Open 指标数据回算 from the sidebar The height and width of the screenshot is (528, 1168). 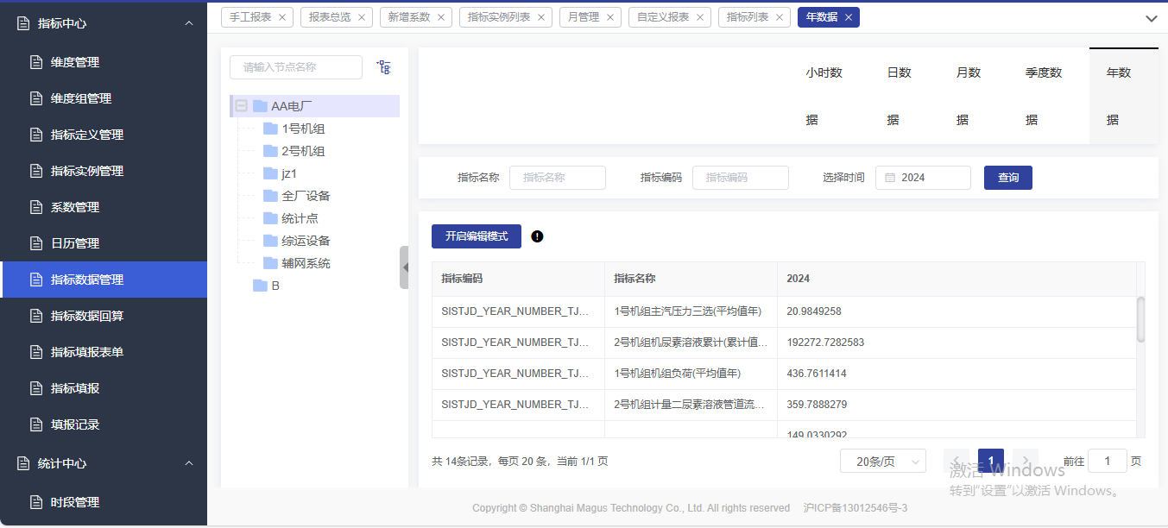coord(86,316)
